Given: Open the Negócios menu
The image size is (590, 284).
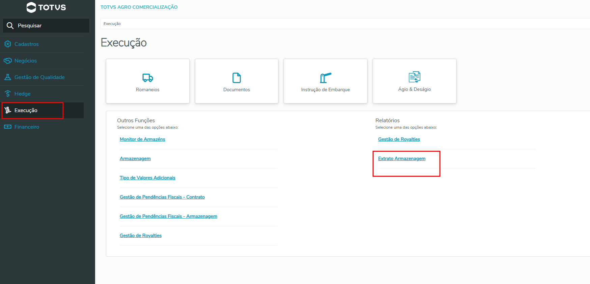Looking at the screenshot, I should pyautogui.click(x=42, y=61).
